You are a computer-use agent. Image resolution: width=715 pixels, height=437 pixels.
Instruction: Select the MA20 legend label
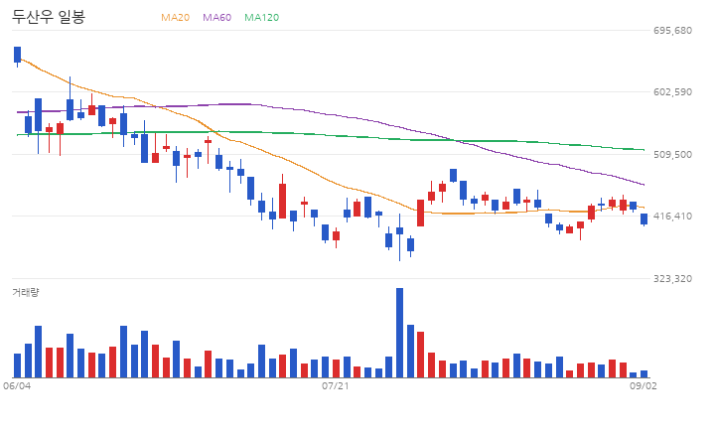click(175, 17)
